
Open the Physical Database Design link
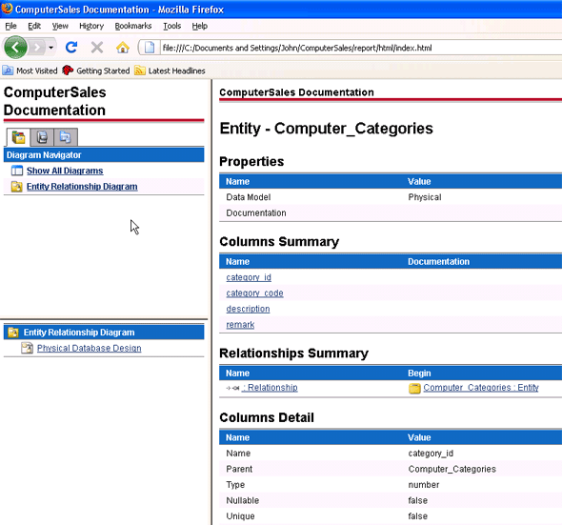coord(89,348)
